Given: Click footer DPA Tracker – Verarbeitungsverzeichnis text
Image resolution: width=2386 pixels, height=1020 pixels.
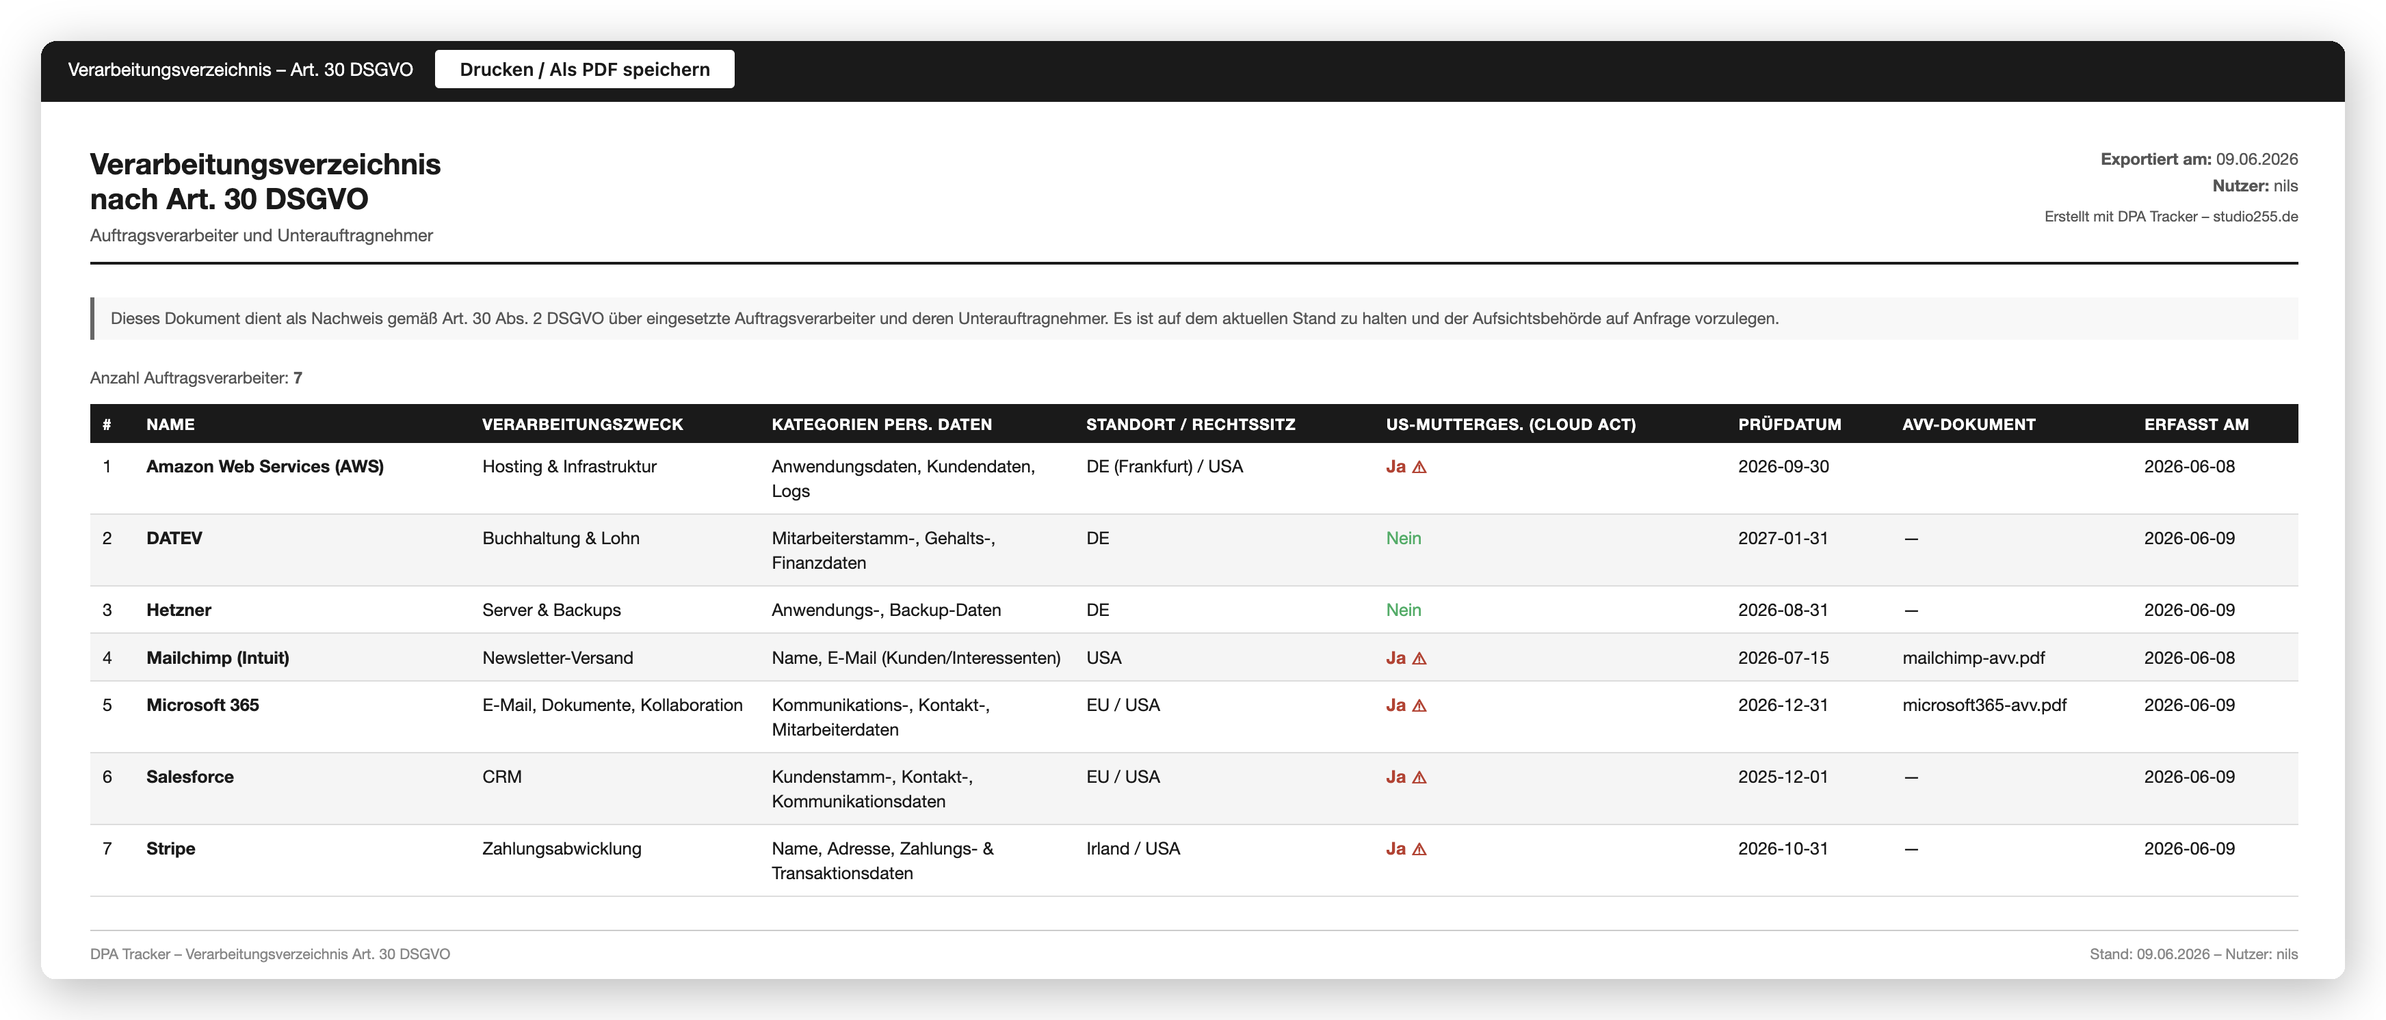Looking at the screenshot, I should coord(270,954).
